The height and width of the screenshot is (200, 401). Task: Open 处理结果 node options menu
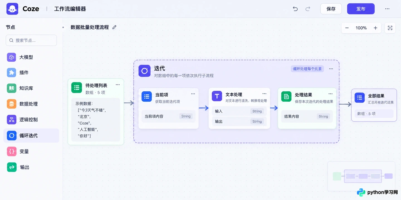point(330,94)
